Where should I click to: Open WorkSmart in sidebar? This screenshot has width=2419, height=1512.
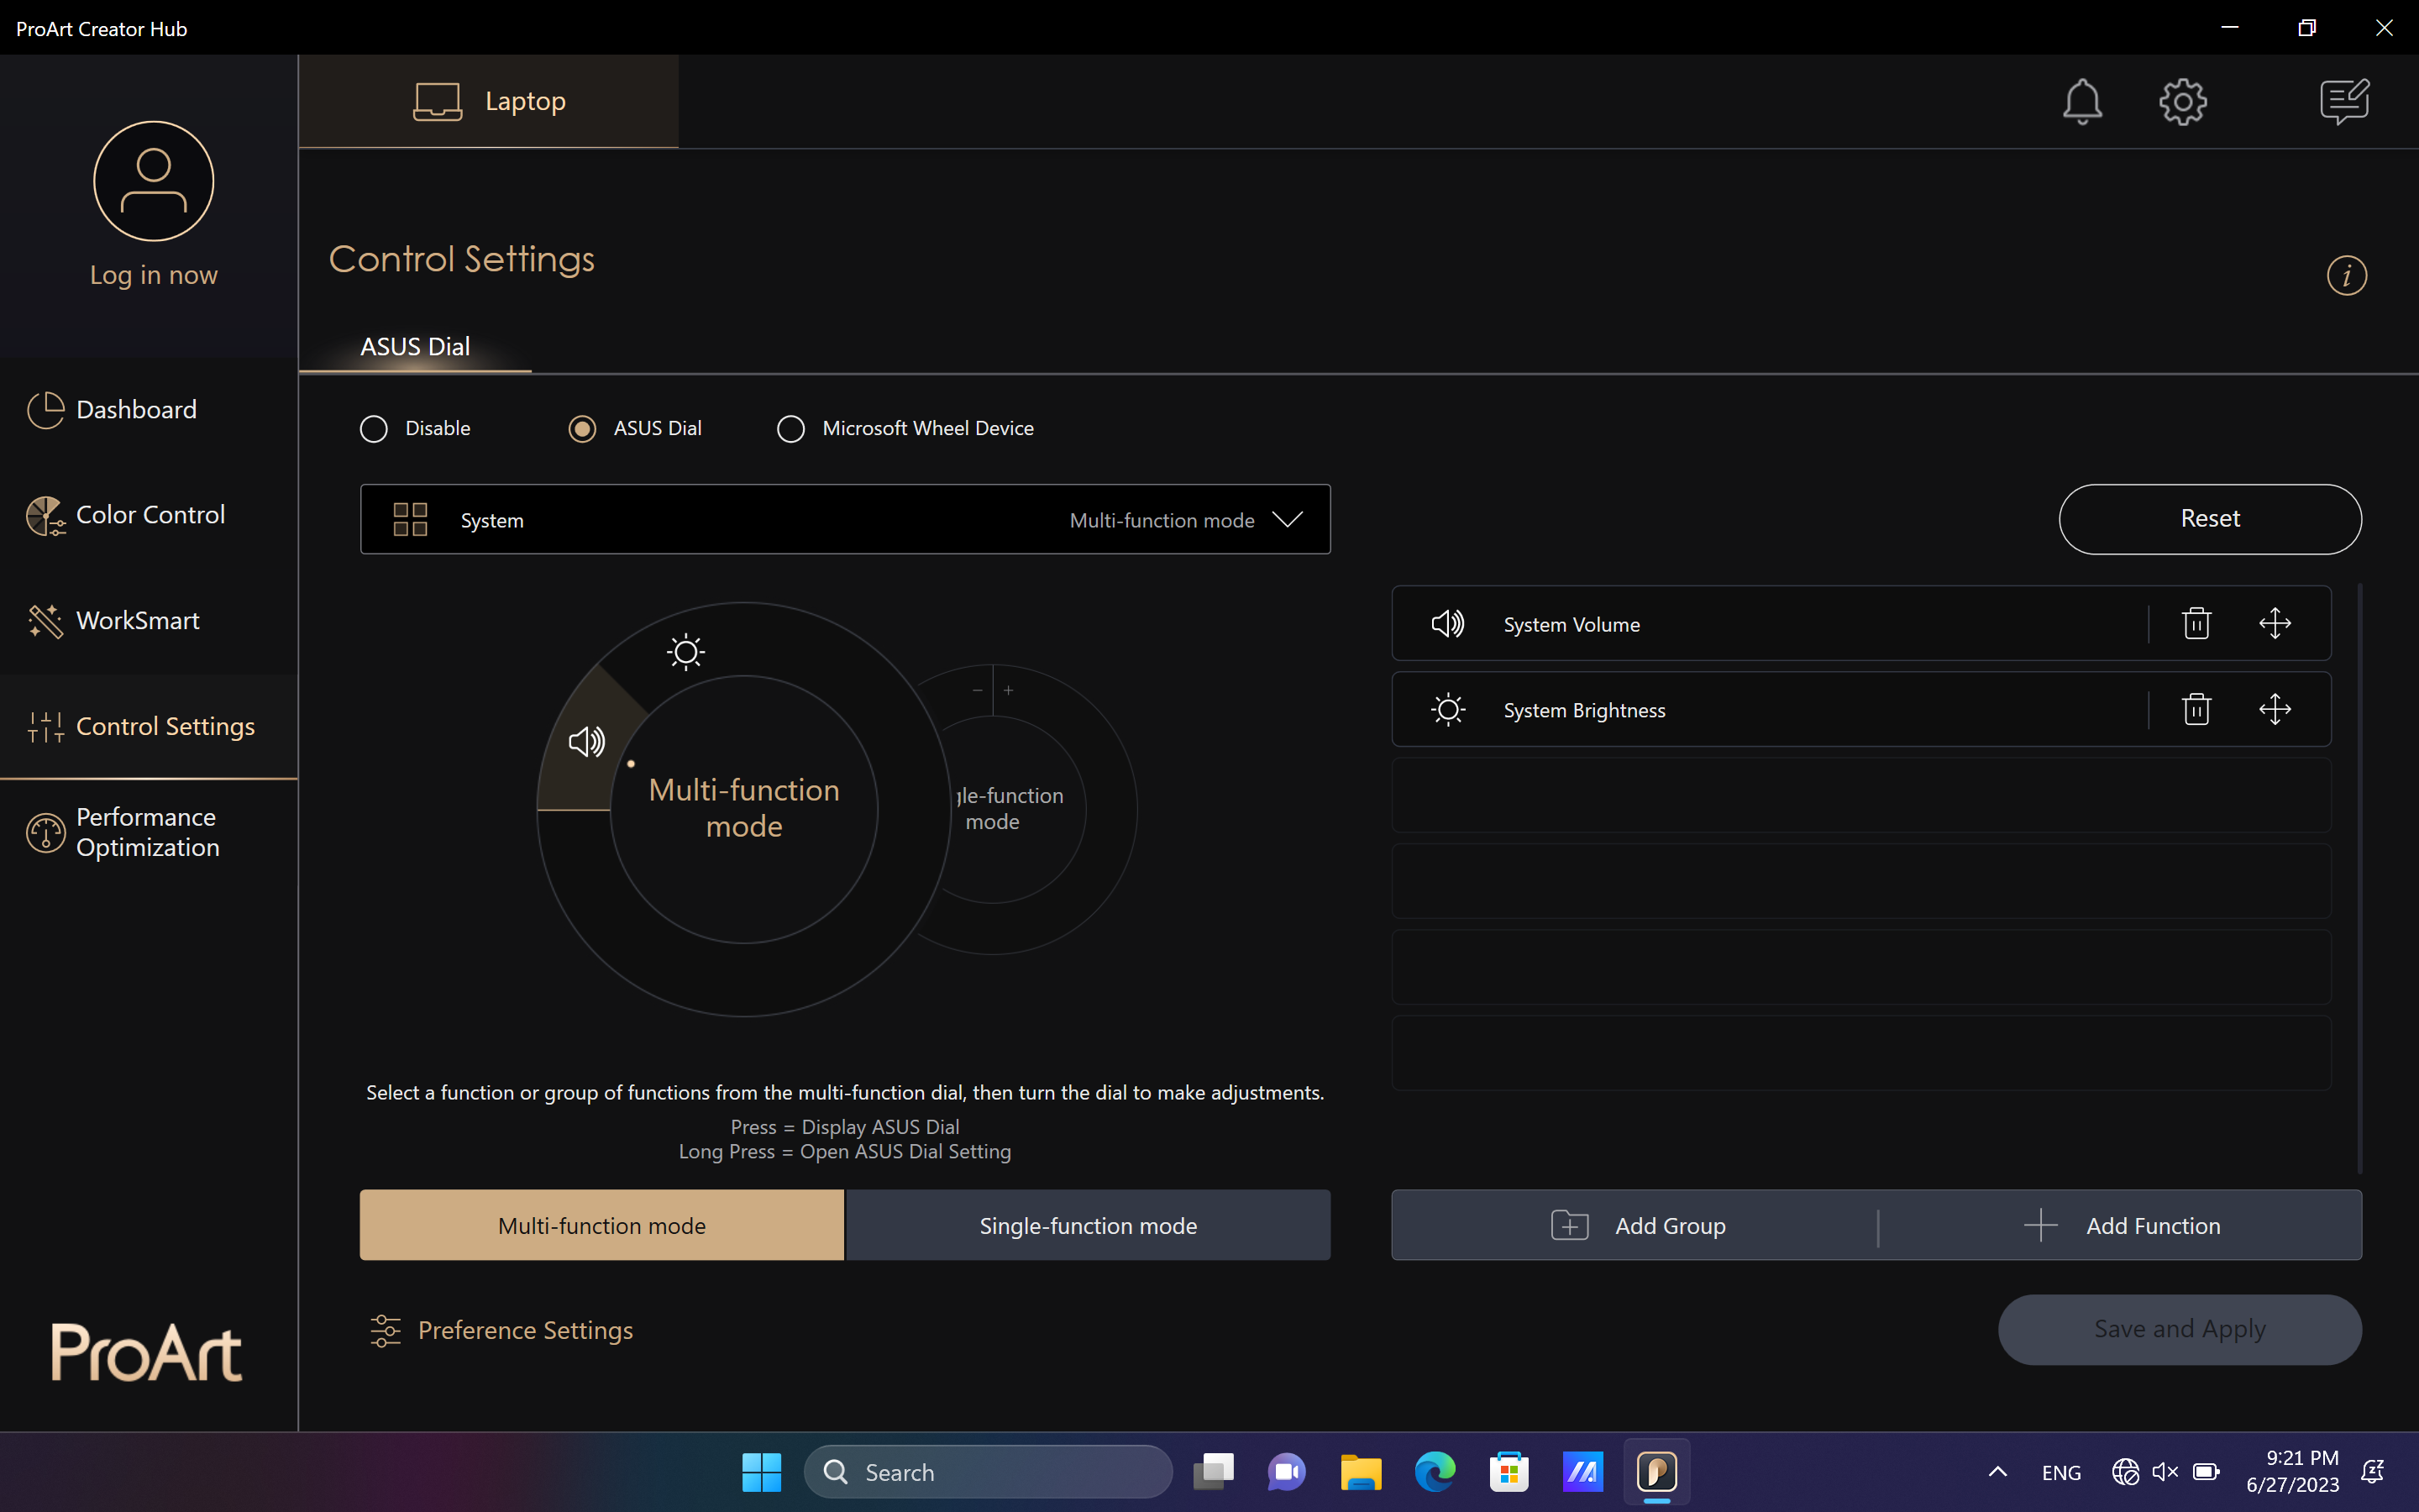pos(149,621)
